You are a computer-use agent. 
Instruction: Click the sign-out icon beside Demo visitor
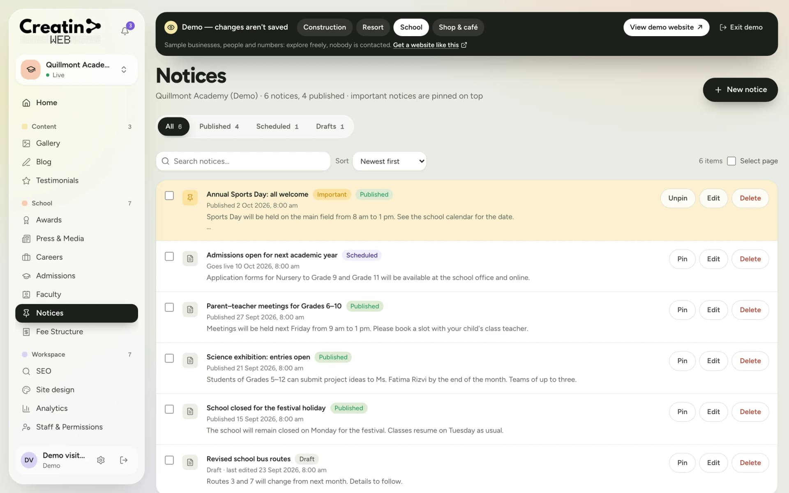(124, 460)
